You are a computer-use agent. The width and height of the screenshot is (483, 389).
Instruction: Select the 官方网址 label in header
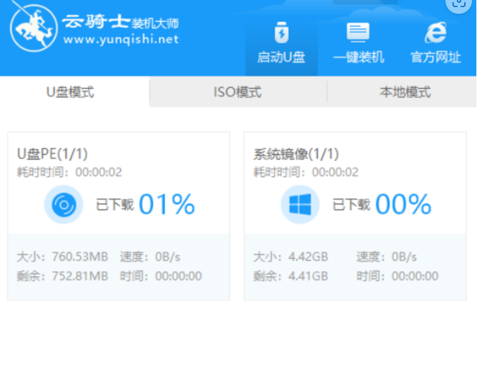(x=436, y=57)
